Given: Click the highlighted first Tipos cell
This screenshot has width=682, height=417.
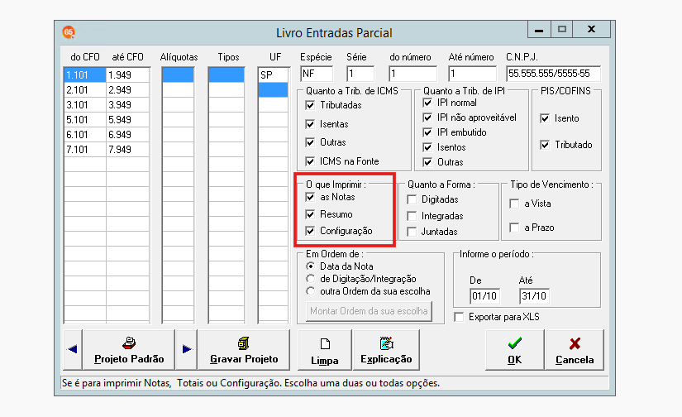Looking at the screenshot, I should [227, 74].
